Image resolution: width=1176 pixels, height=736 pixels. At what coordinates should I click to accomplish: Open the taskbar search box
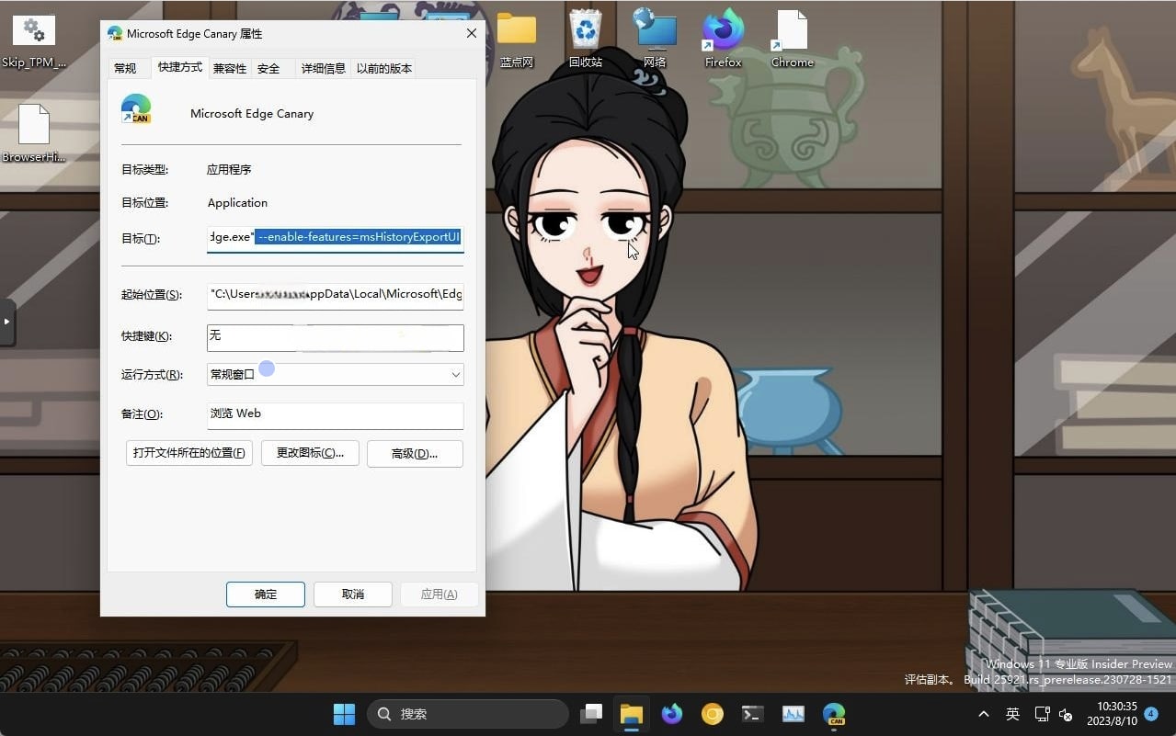click(467, 714)
